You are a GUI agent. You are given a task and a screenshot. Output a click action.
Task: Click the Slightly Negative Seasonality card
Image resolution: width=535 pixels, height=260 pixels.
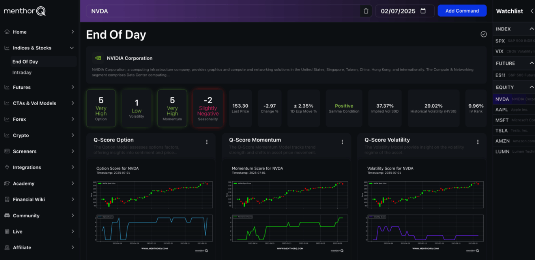(208, 108)
